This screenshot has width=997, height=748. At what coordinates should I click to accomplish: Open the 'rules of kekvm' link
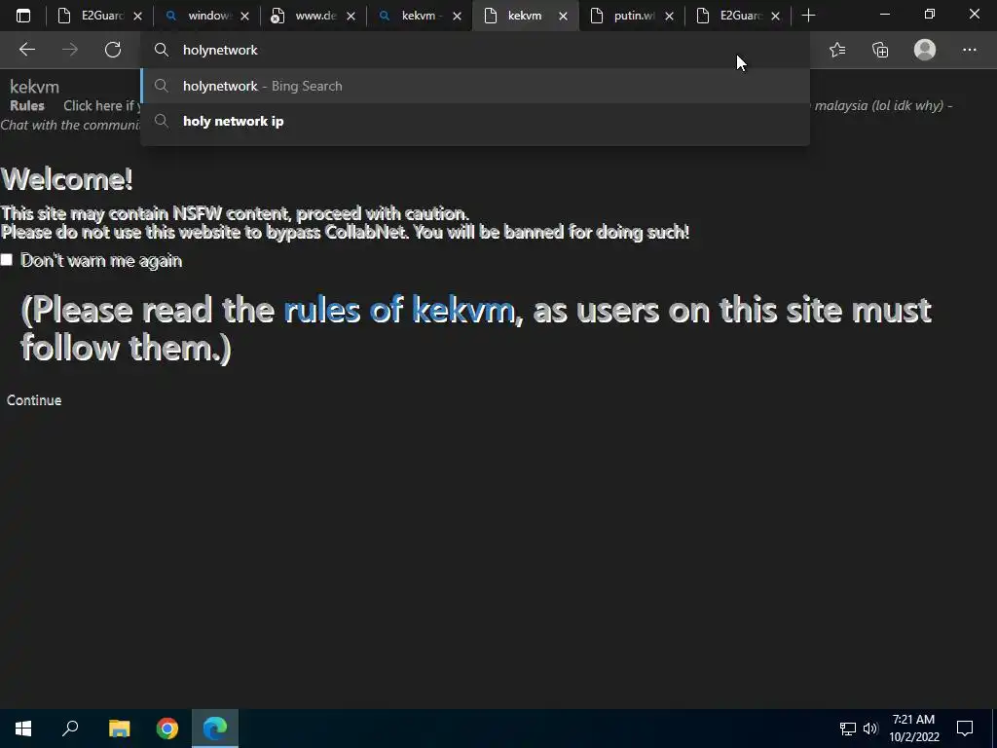(398, 310)
